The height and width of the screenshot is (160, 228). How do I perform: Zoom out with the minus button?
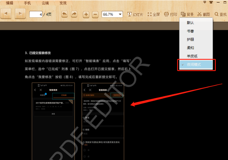pyautogui.click(x=95, y=15)
